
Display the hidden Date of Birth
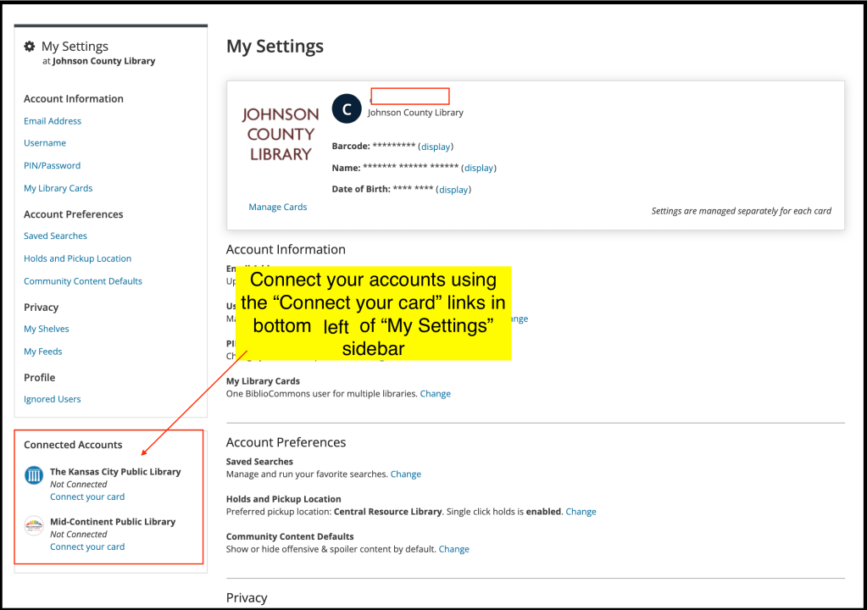[453, 190]
